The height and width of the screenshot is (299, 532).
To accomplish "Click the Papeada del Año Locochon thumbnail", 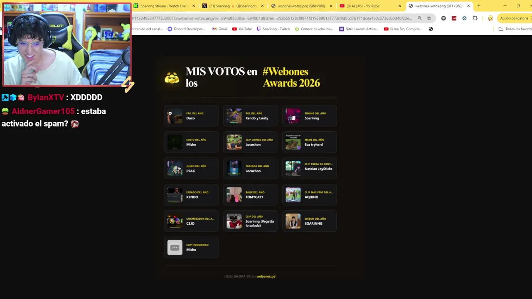I will coord(234,168).
